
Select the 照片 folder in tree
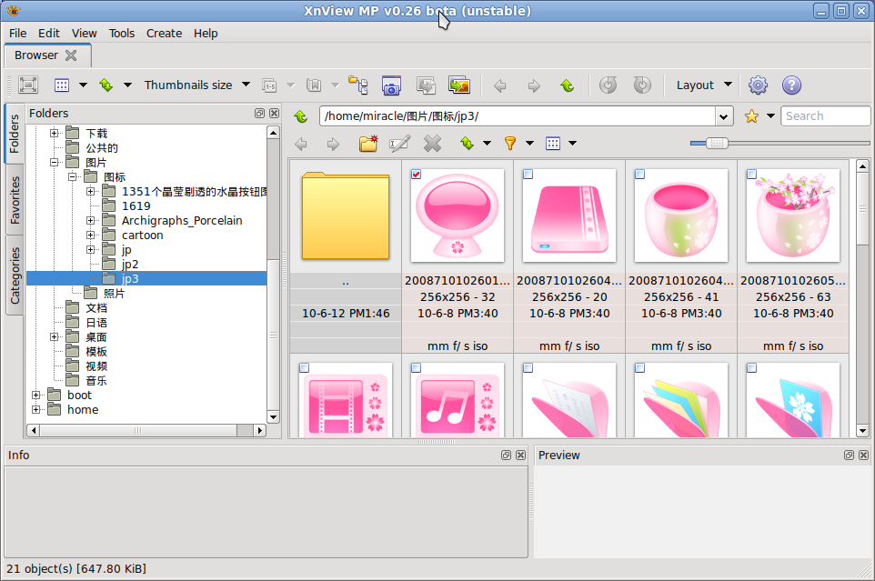click(x=114, y=294)
